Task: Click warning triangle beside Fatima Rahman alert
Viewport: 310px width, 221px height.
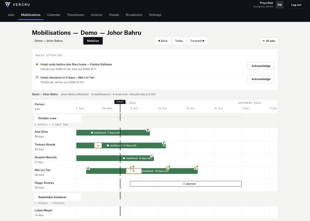Action: [x=37, y=64]
